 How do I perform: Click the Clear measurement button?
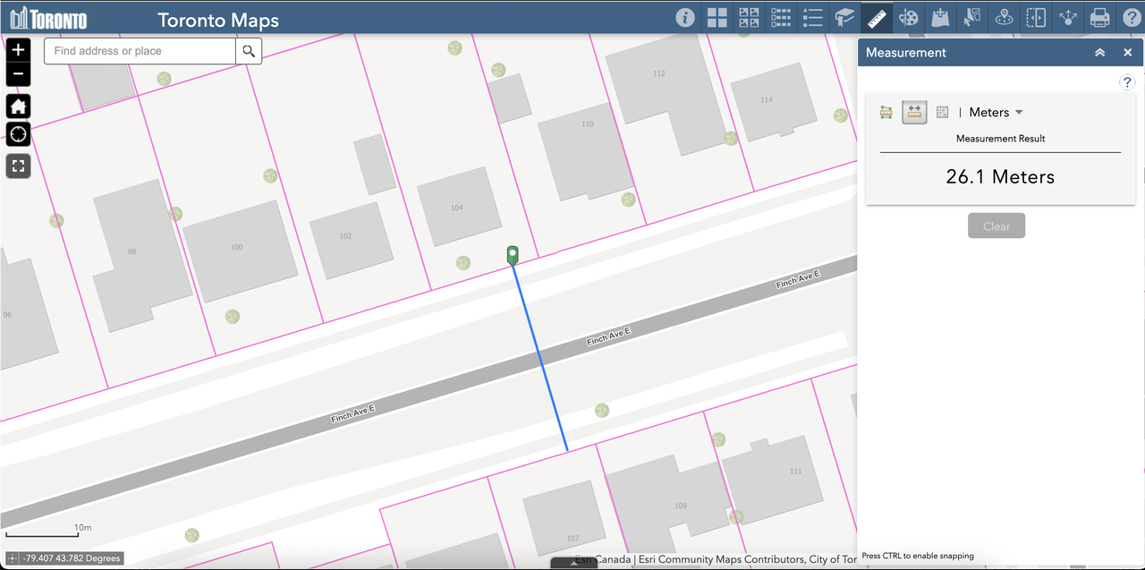click(x=996, y=226)
